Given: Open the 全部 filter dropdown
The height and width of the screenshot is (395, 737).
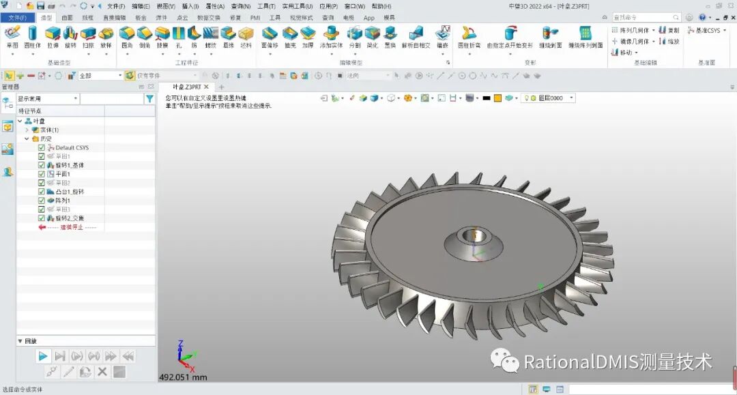Looking at the screenshot, I should coord(100,76).
